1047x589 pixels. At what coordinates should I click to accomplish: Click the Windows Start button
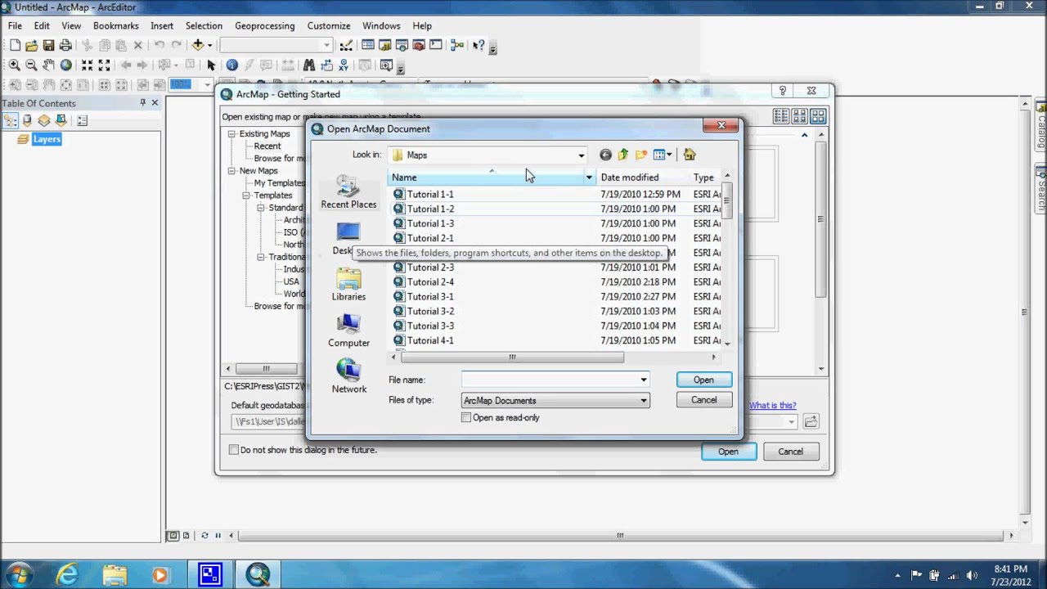[18, 575]
